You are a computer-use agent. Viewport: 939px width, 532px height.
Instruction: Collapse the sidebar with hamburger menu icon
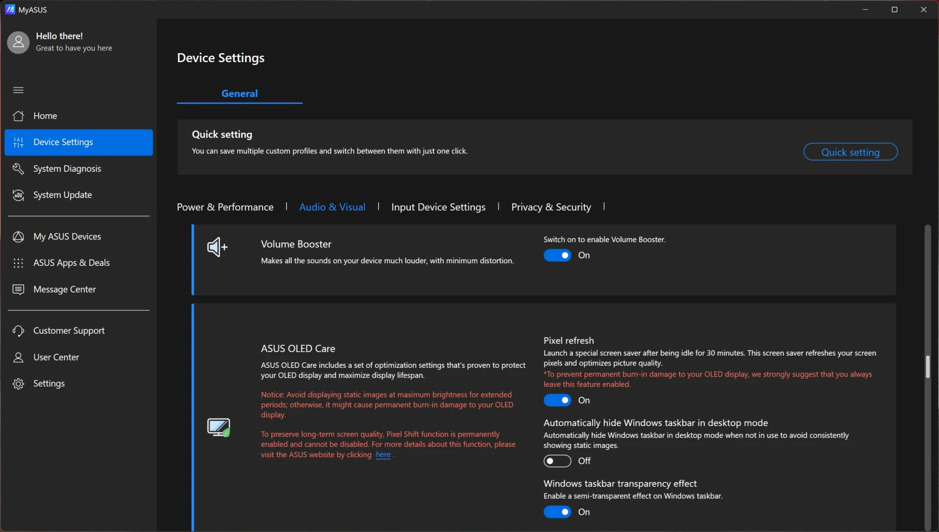18,90
